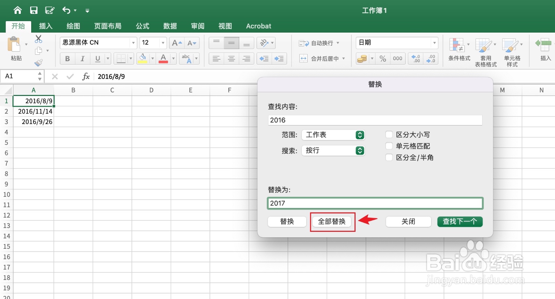
Task: Enable 单元格匹配 checkbox
Action: (x=389, y=146)
